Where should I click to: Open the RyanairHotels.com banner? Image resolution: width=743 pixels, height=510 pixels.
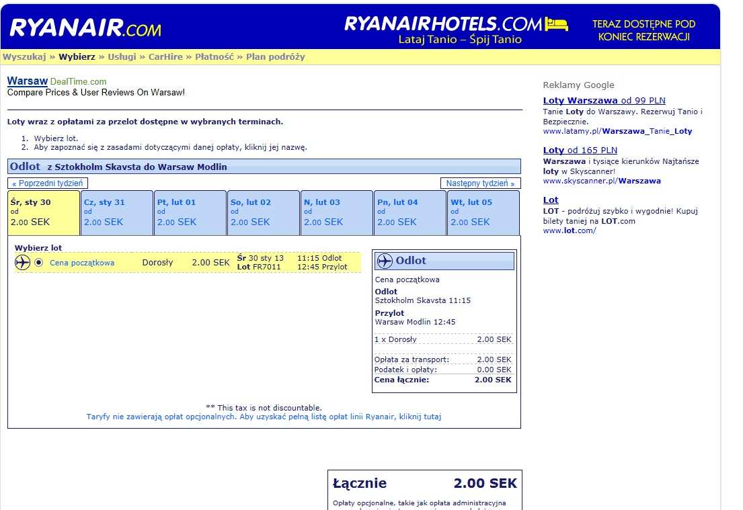[455, 30]
